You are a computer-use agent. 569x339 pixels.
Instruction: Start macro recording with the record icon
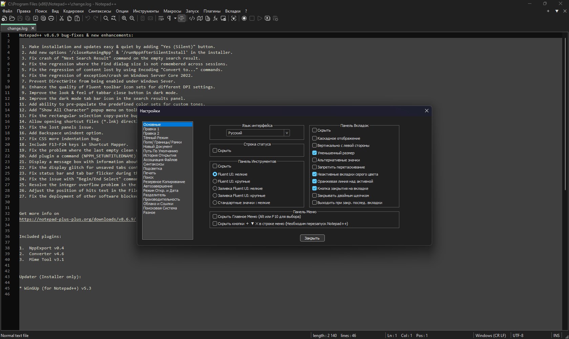pyautogui.click(x=244, y=18)
